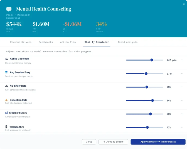Collapse the Avg Session Freq row dash
The height and width of the screenshot is (149, 187).
[x=181, y=74]
